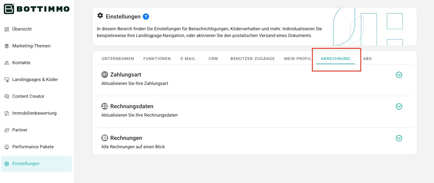This screenshot has height=183, width=434.
Task: Click the Content Creator brain icon
Action: coord(7,96)
